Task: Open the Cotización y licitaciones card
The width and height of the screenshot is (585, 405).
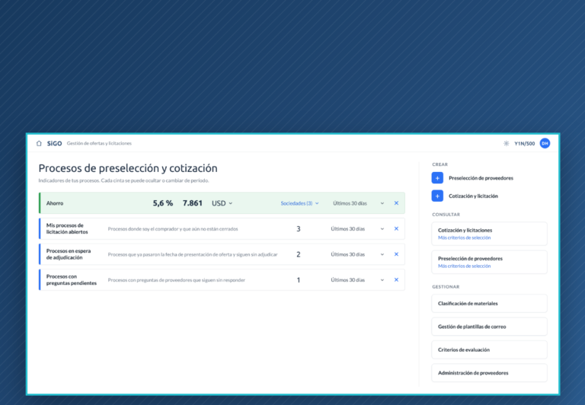Action: [489, 234]
